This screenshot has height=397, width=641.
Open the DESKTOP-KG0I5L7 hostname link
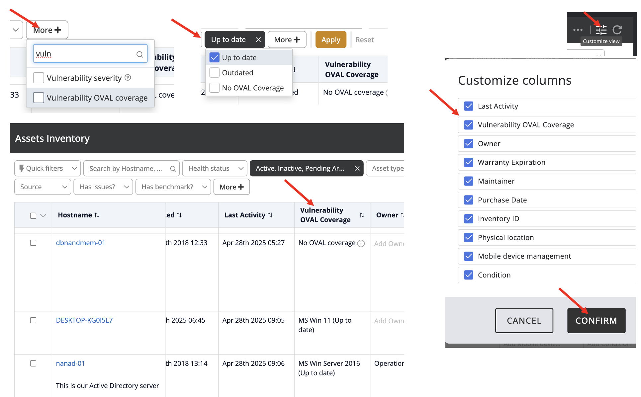[84, 320]
